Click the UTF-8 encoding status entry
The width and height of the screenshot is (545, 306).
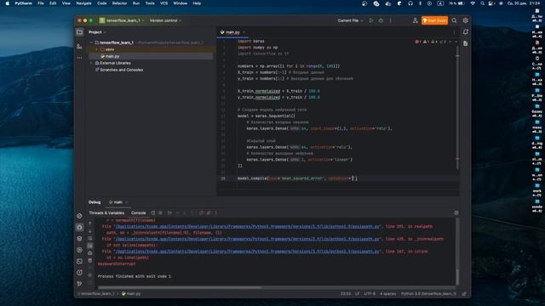(370, 294)
